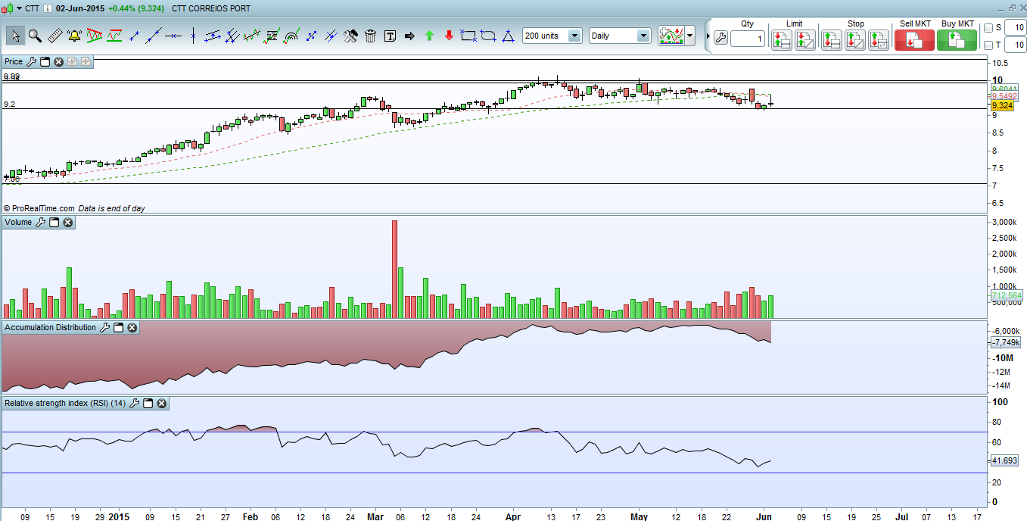
Task: Expand the chart indicators dropdown arrow
Action: 689,36
